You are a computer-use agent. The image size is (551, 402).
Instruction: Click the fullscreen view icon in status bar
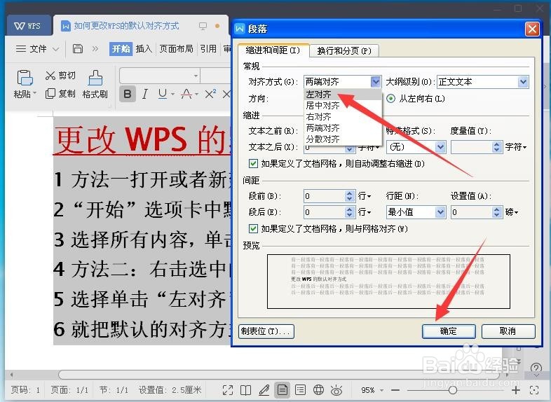pos(228,390)
